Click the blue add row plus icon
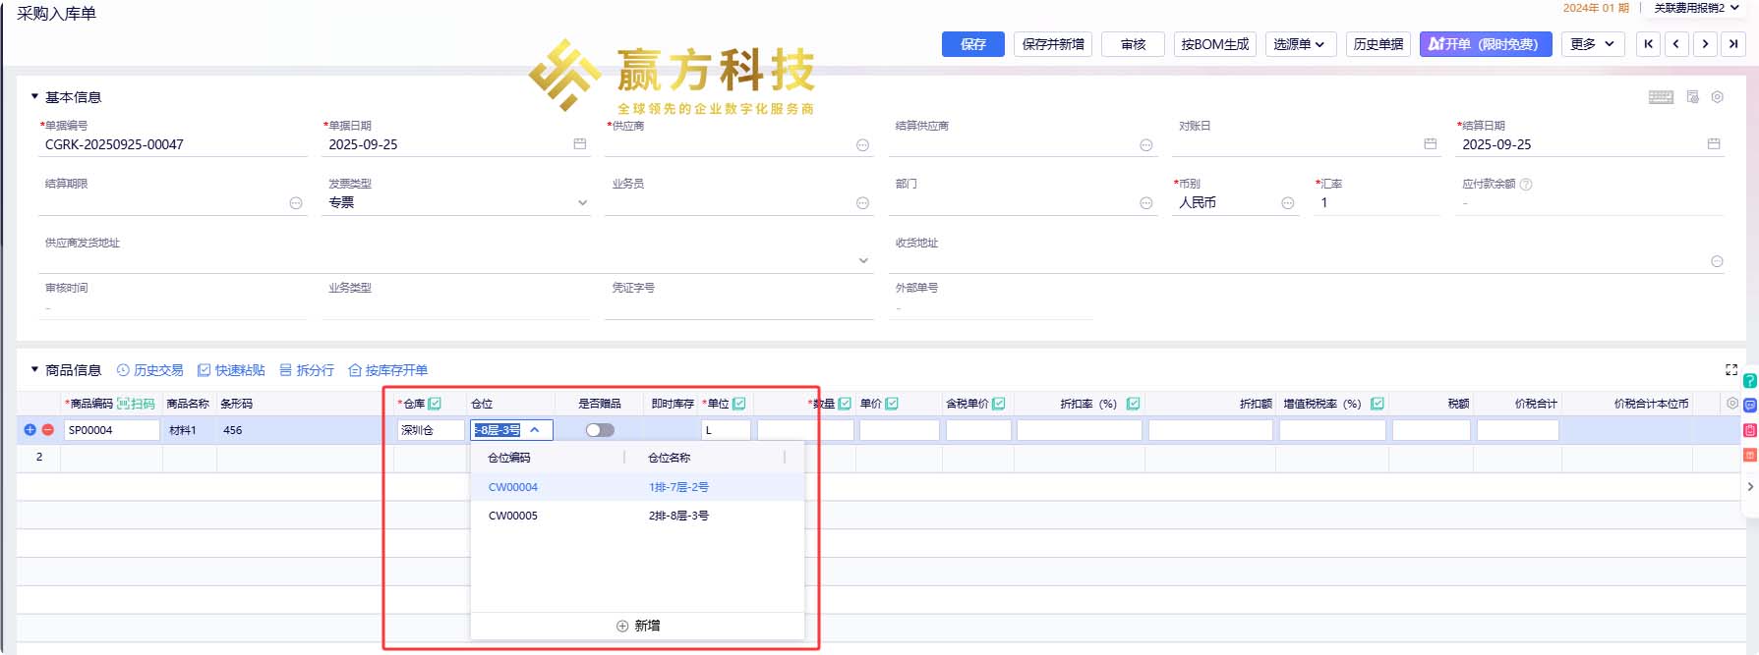 29,430
